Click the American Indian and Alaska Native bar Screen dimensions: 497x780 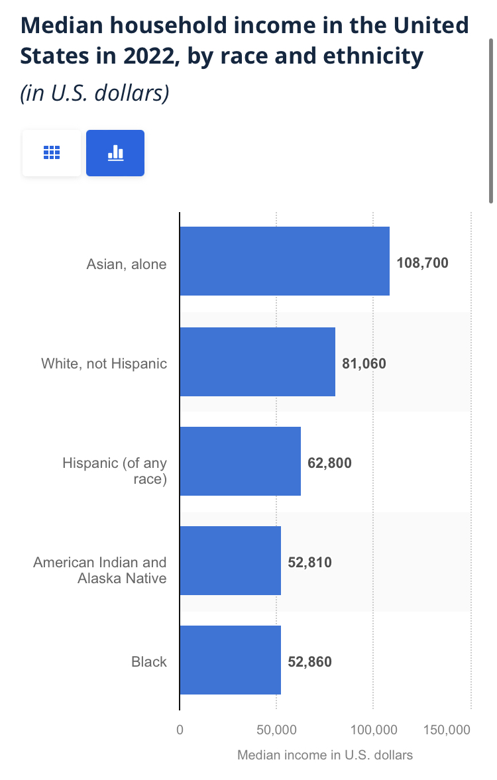230,561
